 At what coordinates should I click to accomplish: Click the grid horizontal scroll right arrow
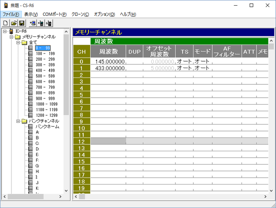coord(265,197)
